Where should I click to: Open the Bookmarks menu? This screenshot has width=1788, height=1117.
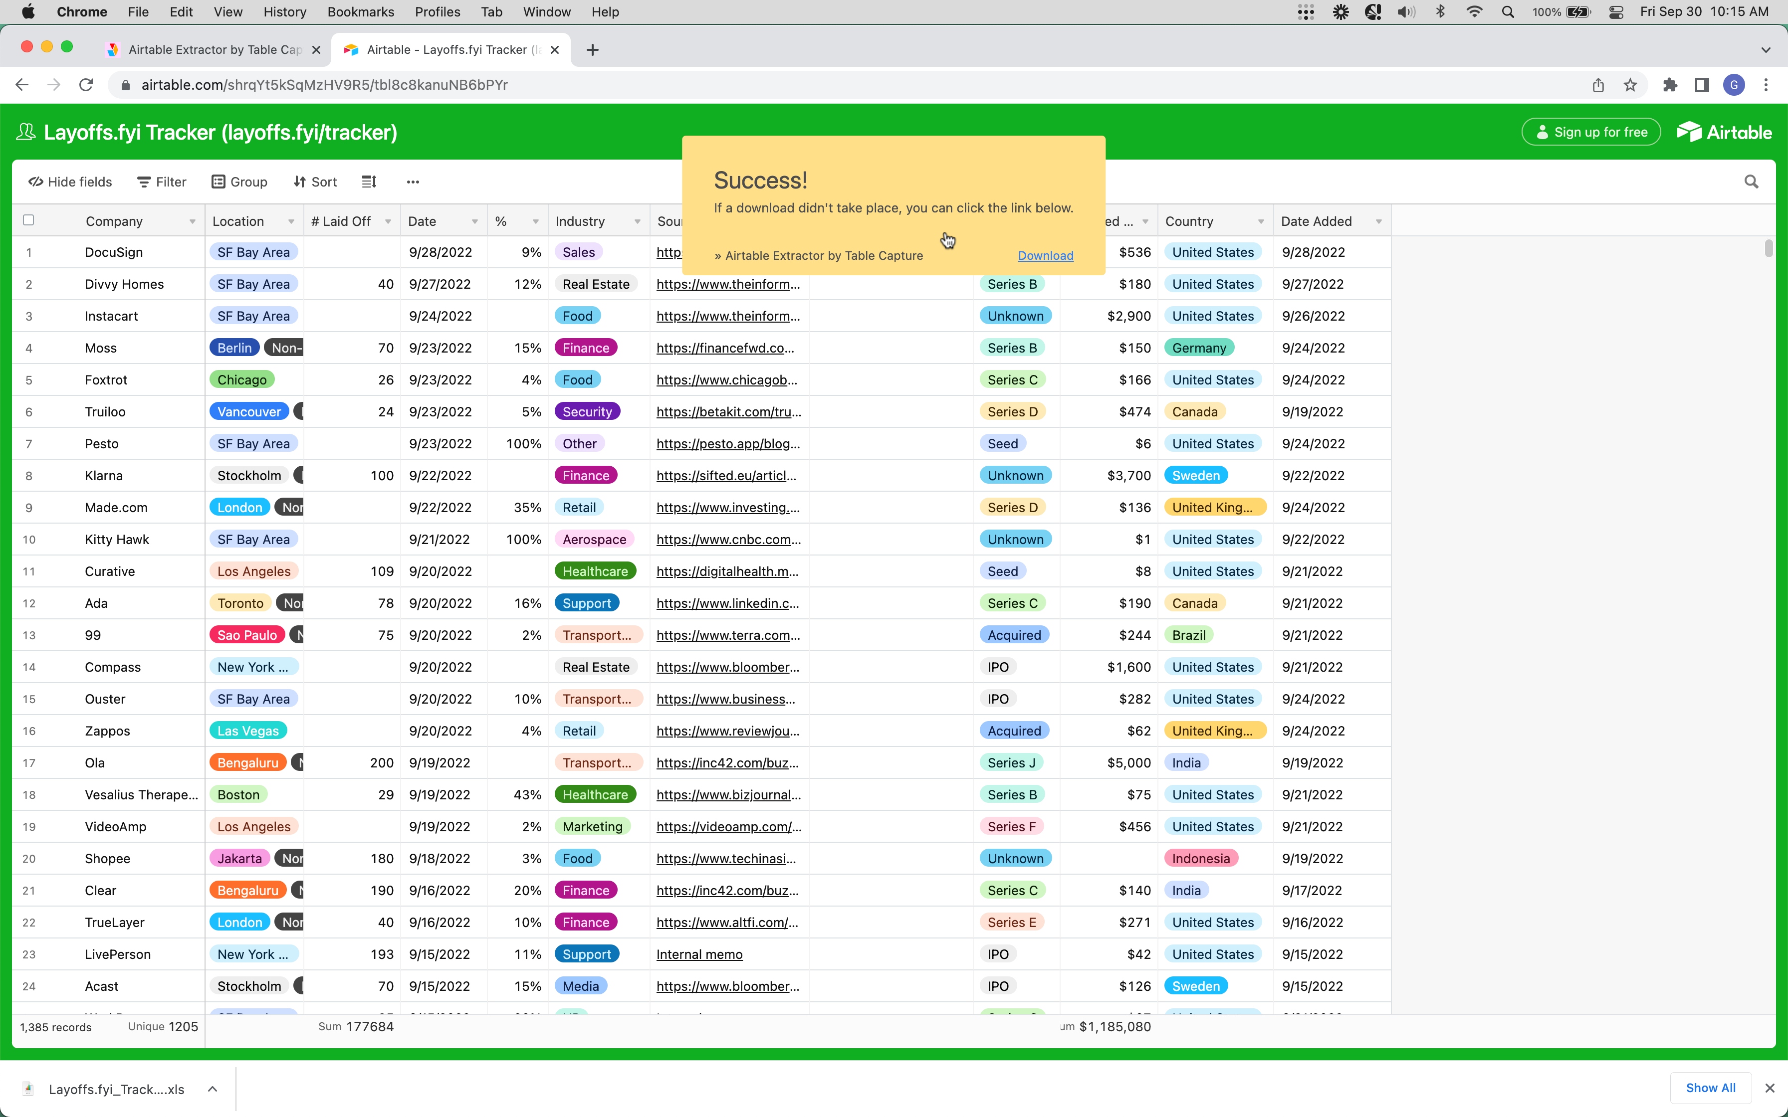tap(361, 12)
